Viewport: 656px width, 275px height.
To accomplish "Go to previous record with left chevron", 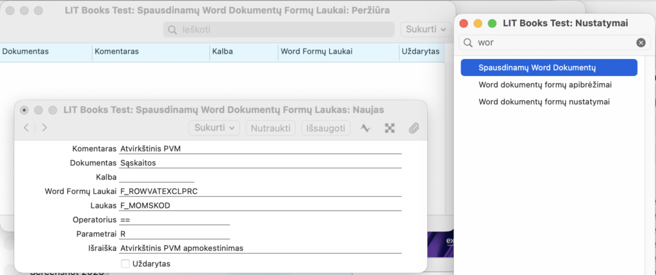I will coord(26,128).
